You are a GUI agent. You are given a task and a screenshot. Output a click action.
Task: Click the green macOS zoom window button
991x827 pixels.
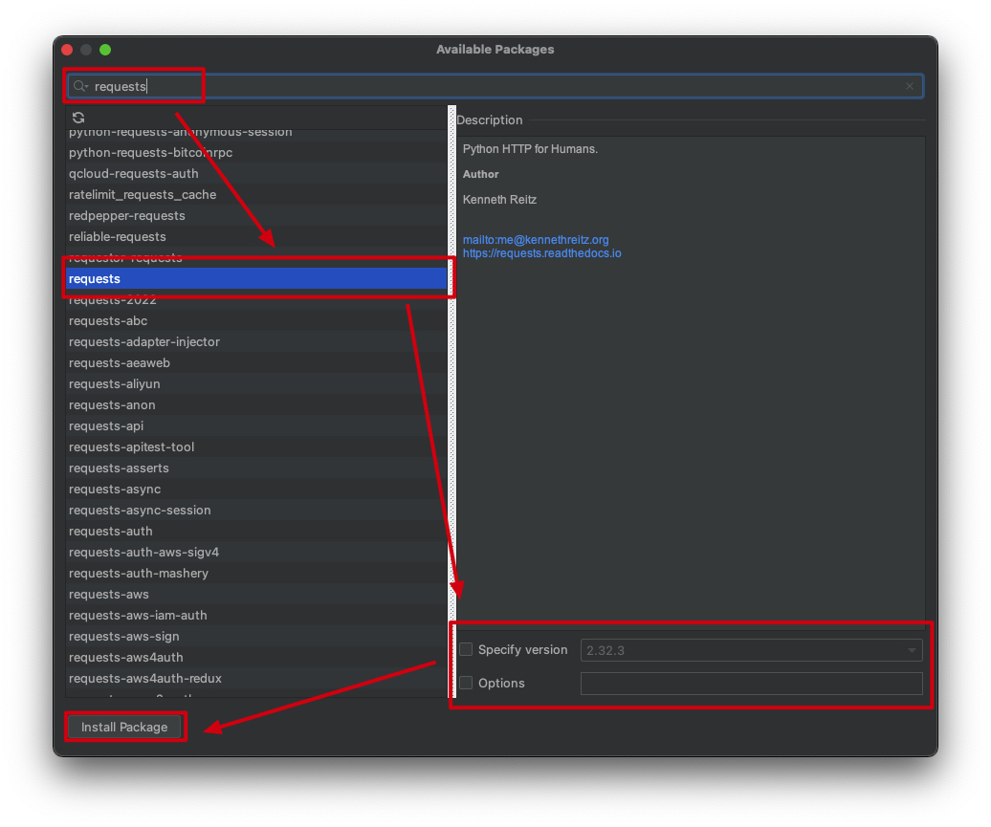pos(105,50)
